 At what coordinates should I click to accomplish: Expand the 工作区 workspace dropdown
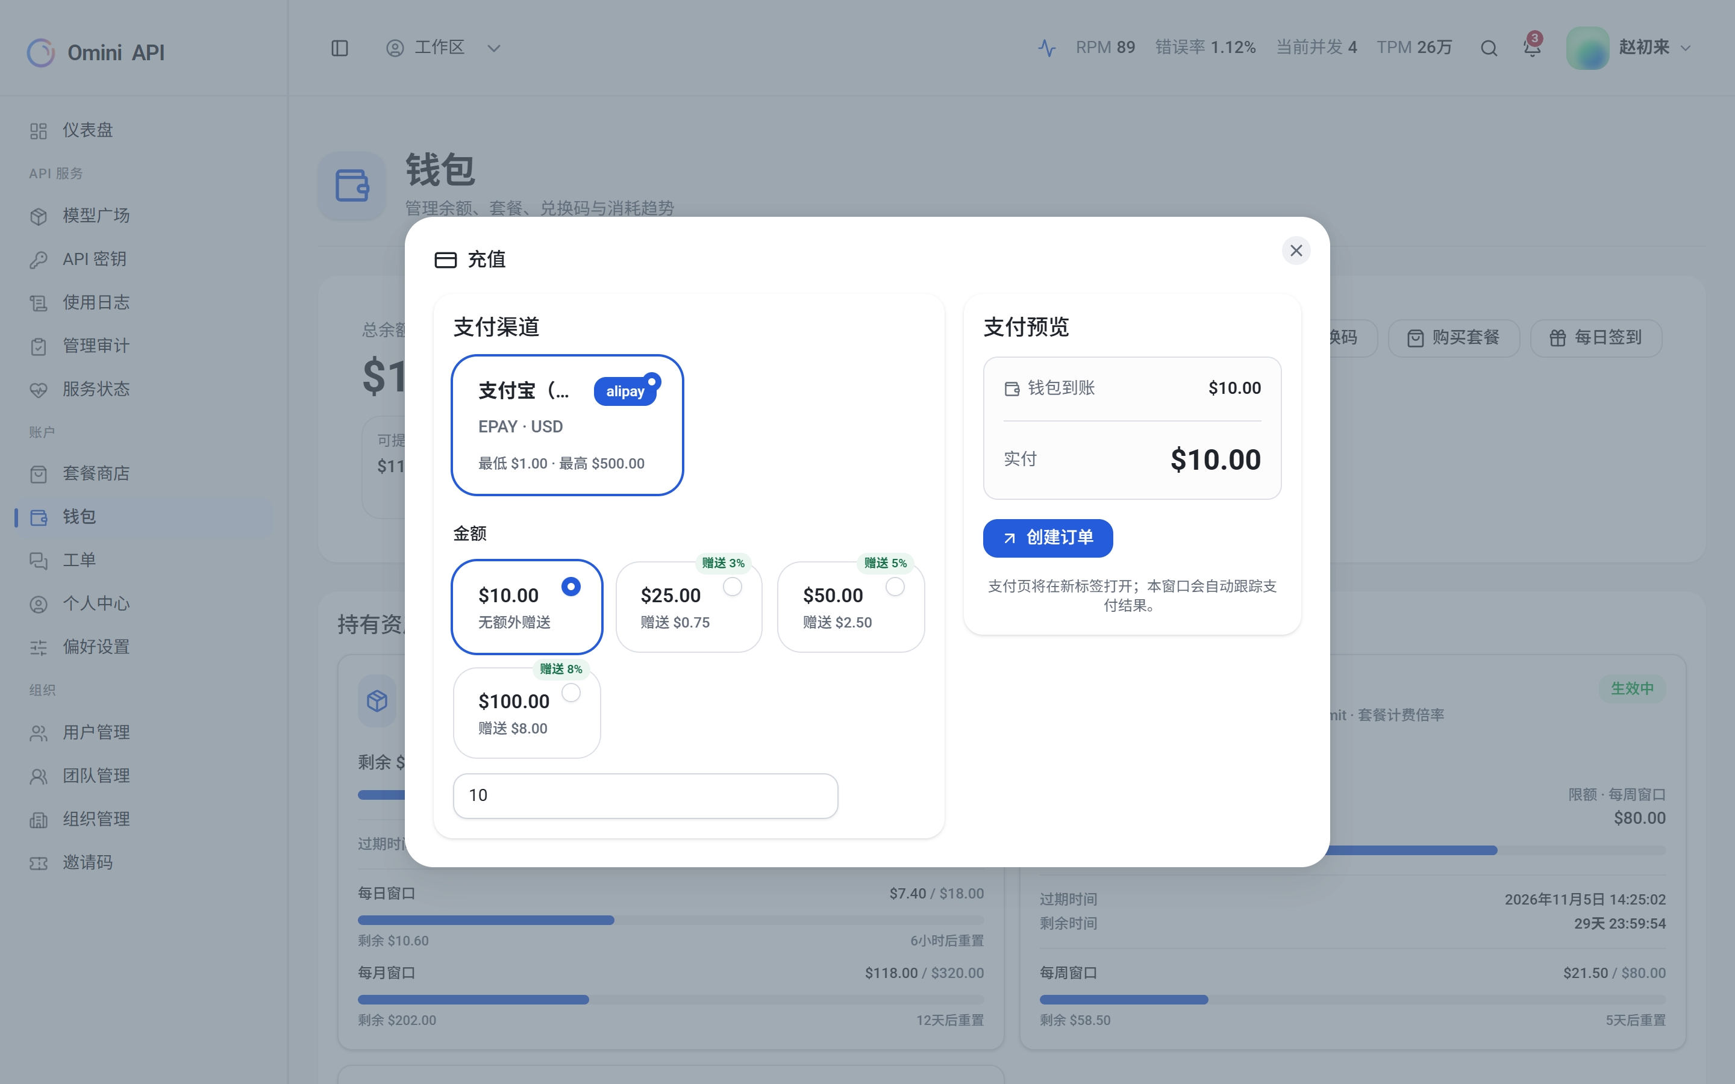(x=443, y=48)
